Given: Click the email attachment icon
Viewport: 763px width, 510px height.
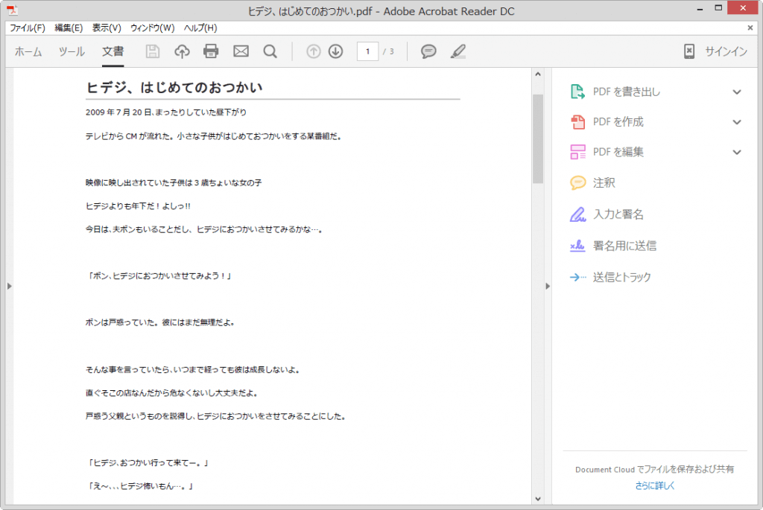Looking at the screenshot, I should click(241, 51).
